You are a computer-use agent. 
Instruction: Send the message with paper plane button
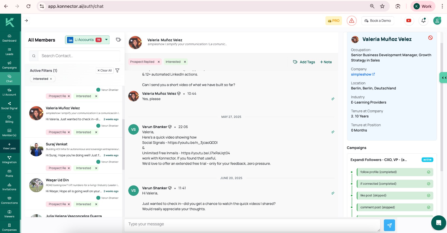point(389,225)
